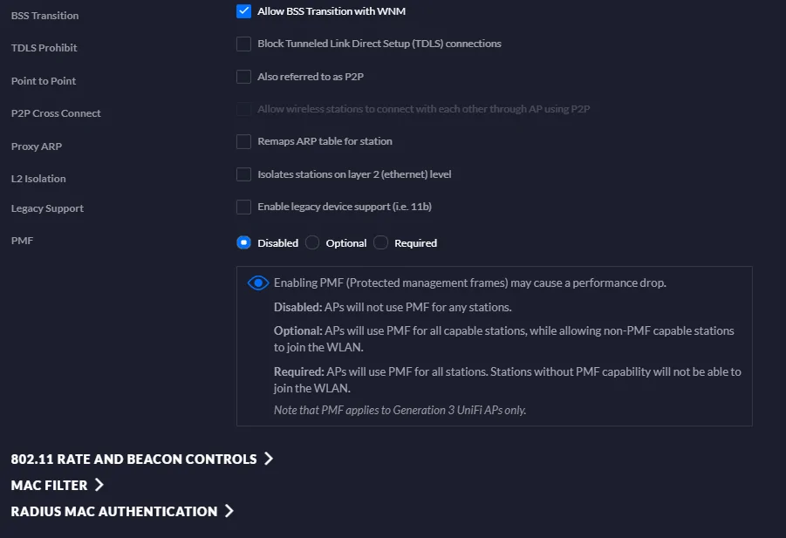Click the L2 Isolation label
786x538 pixels.
[38, 179]
